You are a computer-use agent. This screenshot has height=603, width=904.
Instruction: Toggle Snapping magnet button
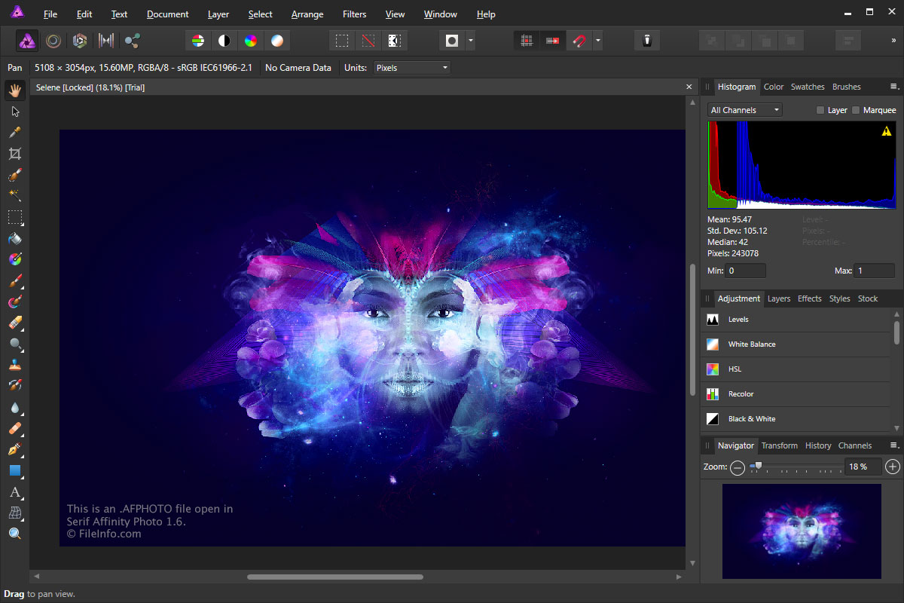pyautogui.click(x=579, y=41)
